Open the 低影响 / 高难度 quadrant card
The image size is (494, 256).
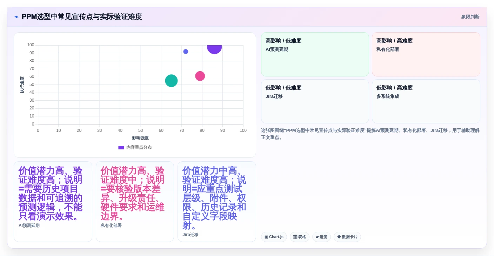426,101
